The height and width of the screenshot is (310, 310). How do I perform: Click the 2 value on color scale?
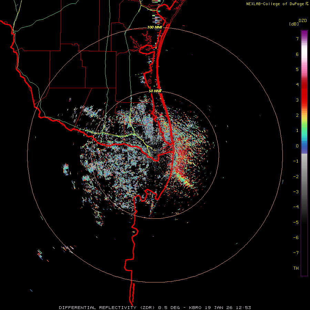click(297, 115)
